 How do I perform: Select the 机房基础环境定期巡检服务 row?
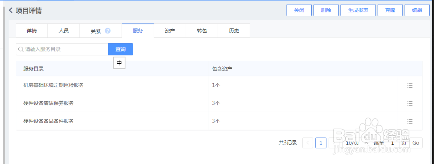pos(219,85)
